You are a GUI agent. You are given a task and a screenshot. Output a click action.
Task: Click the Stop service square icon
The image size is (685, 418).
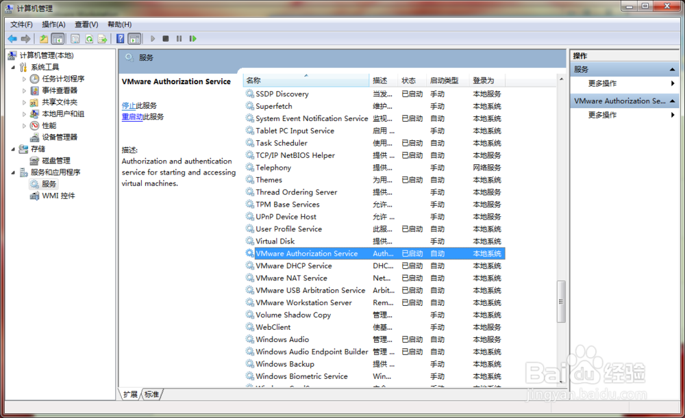coord(166,39)
